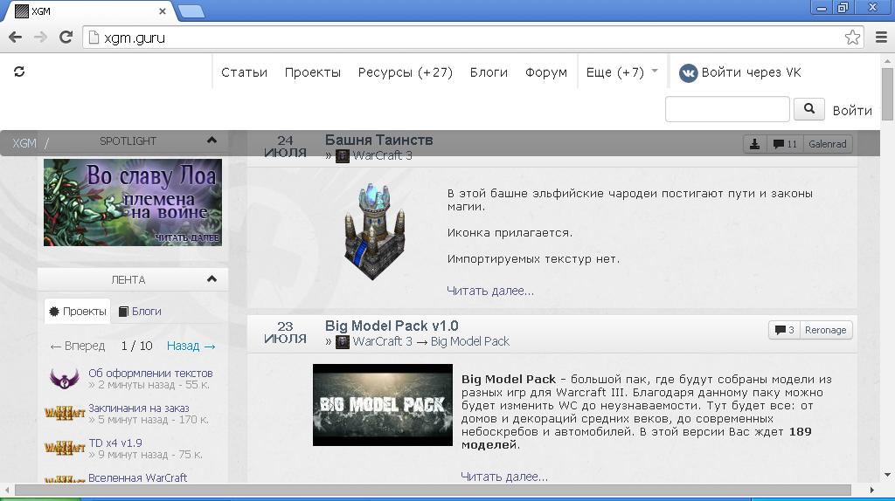
Task: Click the page icon in the address bar
Action: click(x=94, y=38)
